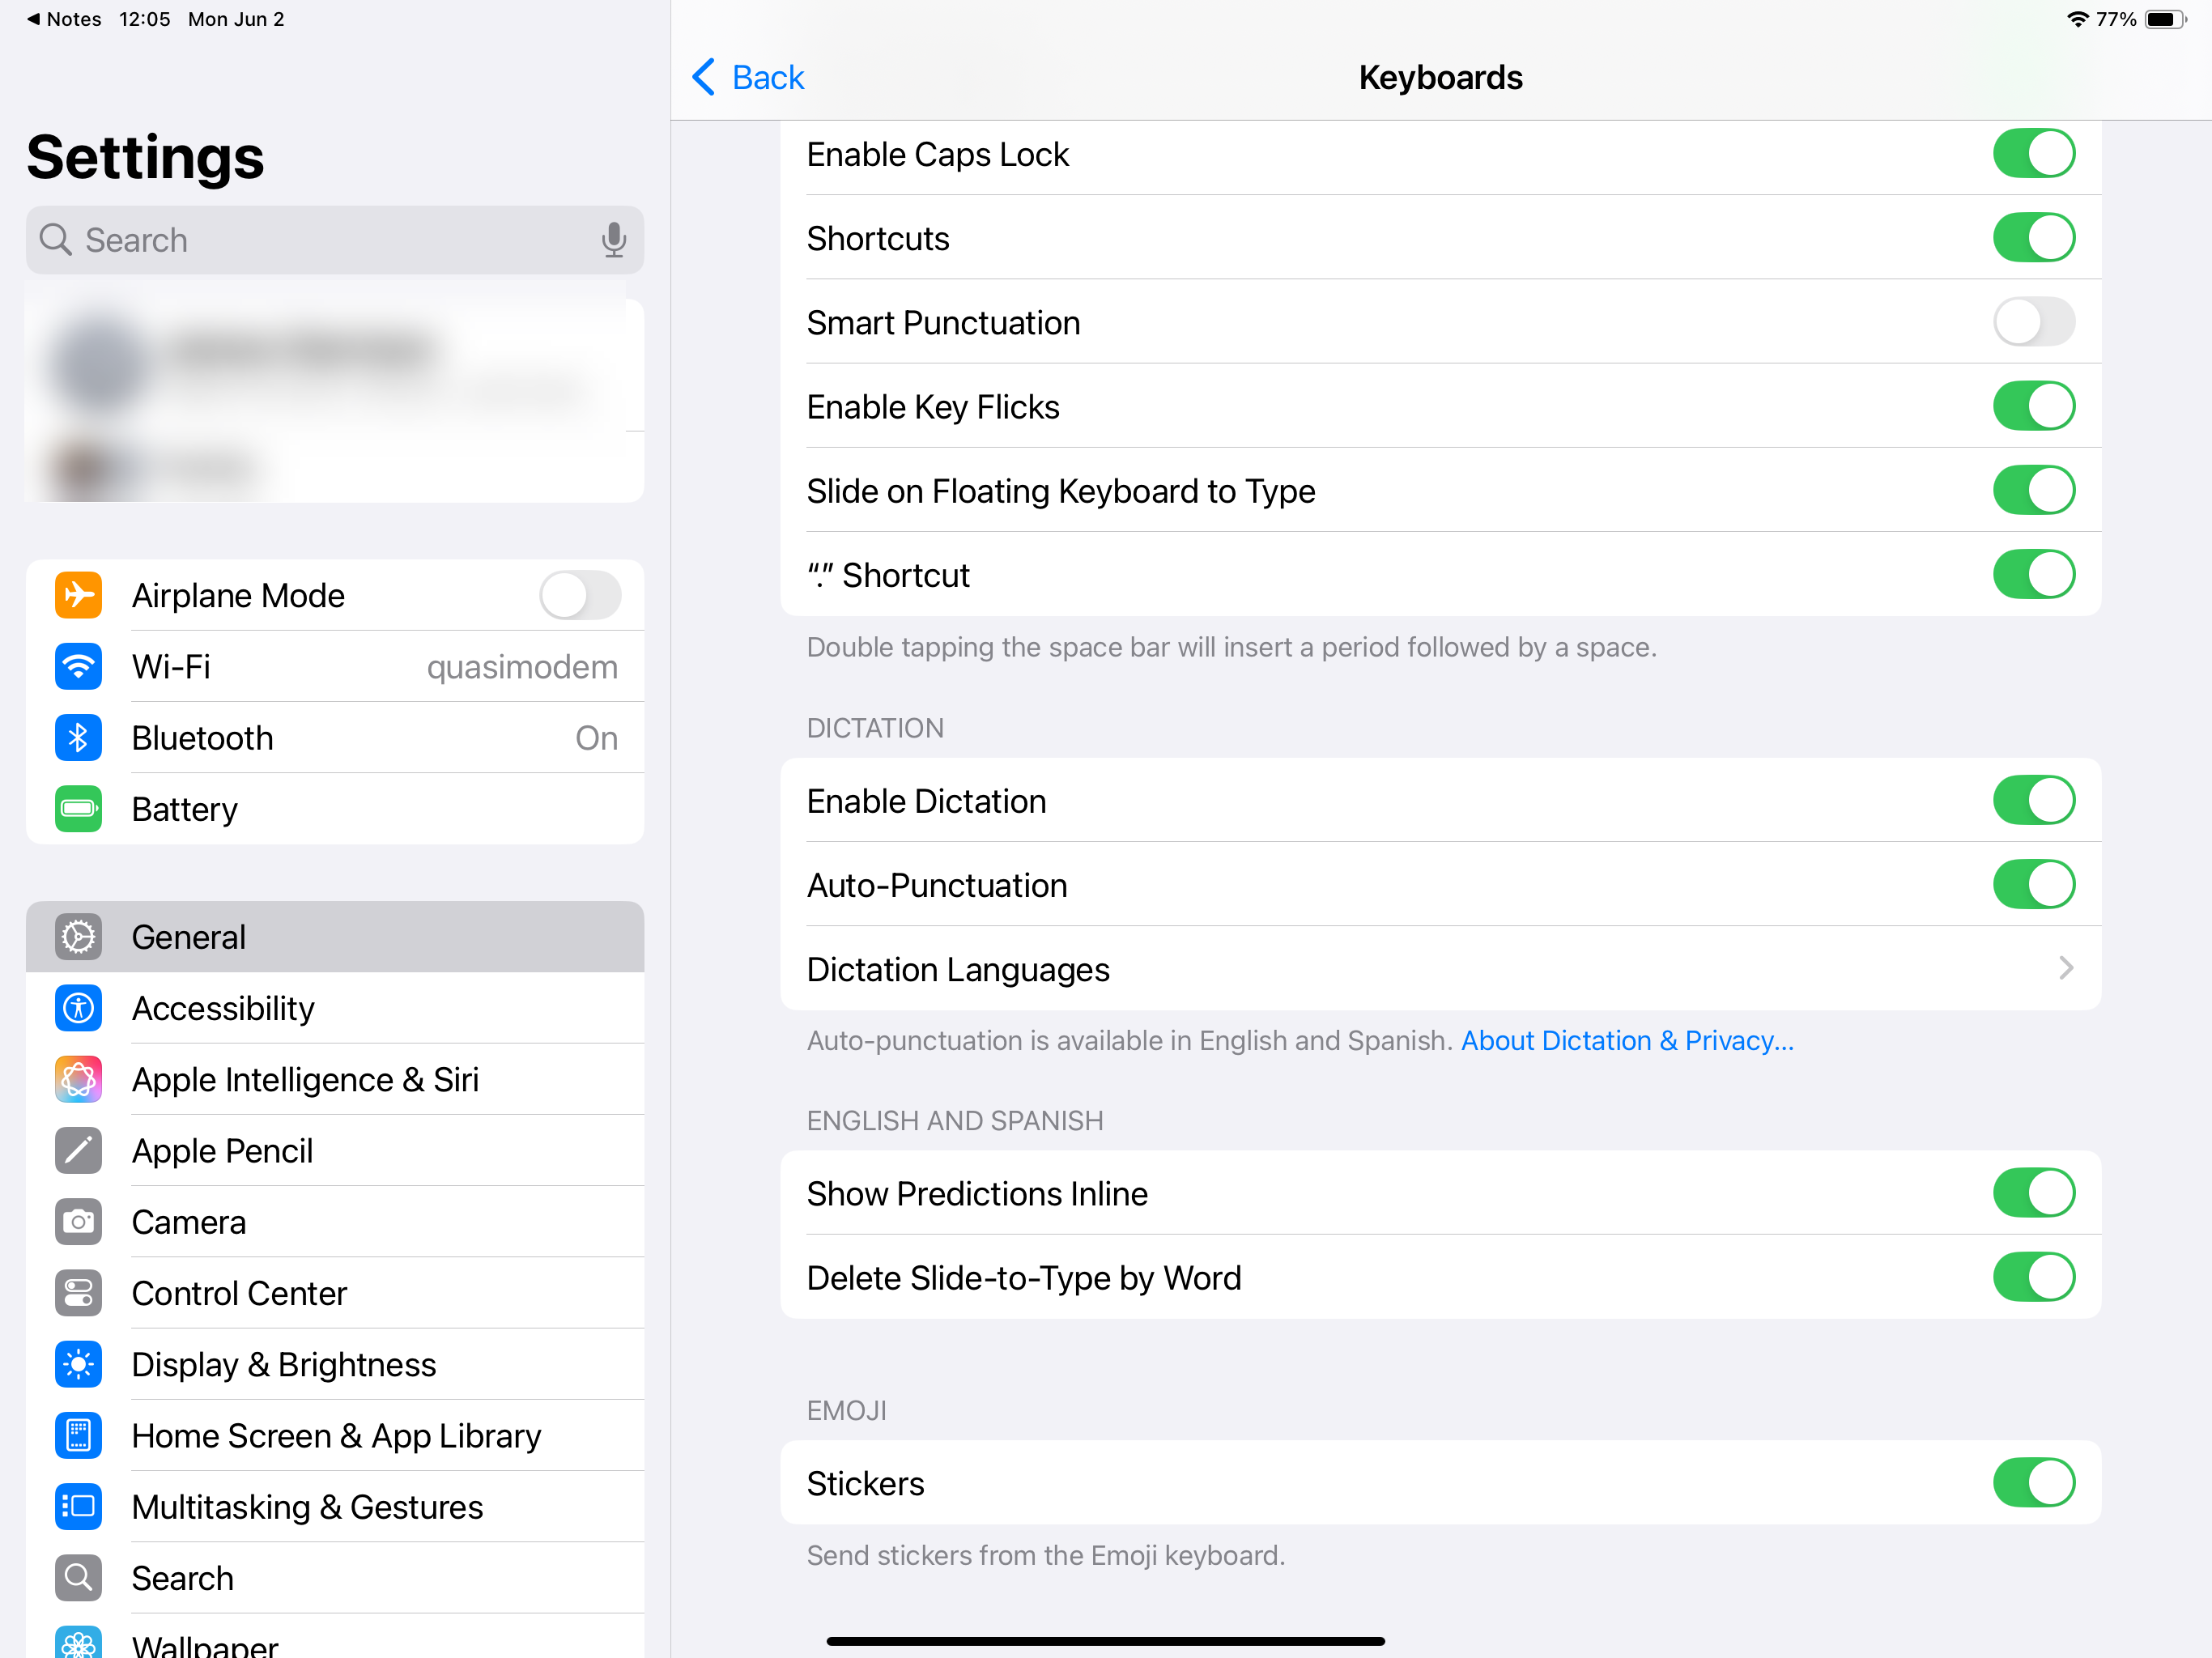Tap the Control Center icon
This screenshot has height=1658, width=2212.
(78, 1293)
